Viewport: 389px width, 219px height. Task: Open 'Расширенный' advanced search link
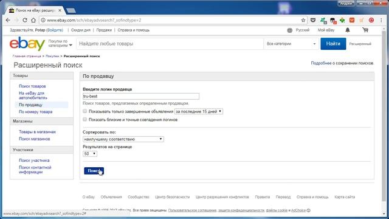[360, 44]
